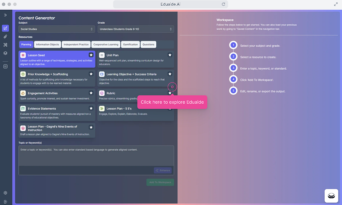
Task: Open settings gear in sidebar
Action: 5,193
